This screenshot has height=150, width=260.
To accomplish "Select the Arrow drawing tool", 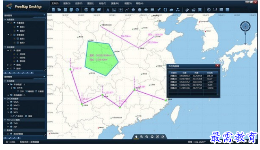I will pyautogui.click(x=159, y=10).
